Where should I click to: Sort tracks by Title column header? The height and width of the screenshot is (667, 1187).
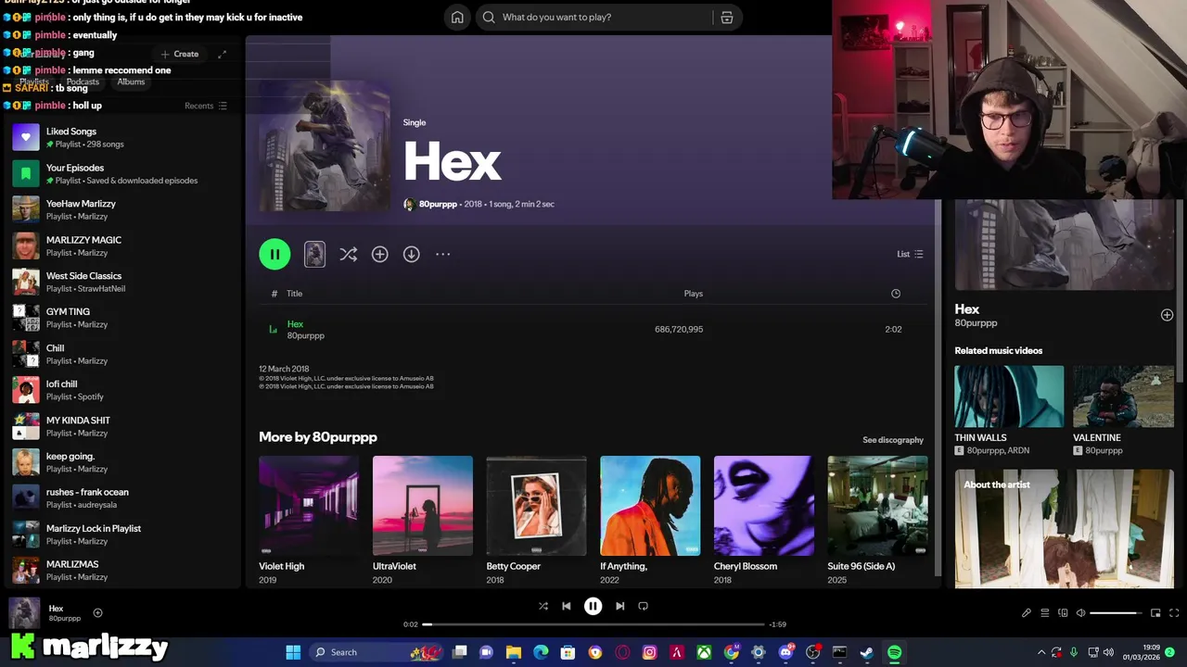tap(294, 294)
